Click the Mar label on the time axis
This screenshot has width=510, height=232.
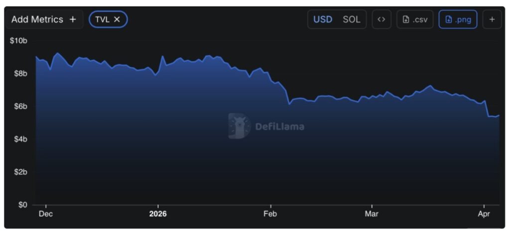point(372,214)
